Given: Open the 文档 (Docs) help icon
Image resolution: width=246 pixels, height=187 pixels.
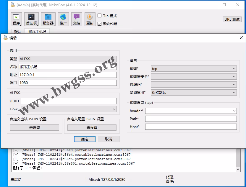Looking at the screenshot, I should 77,19.
